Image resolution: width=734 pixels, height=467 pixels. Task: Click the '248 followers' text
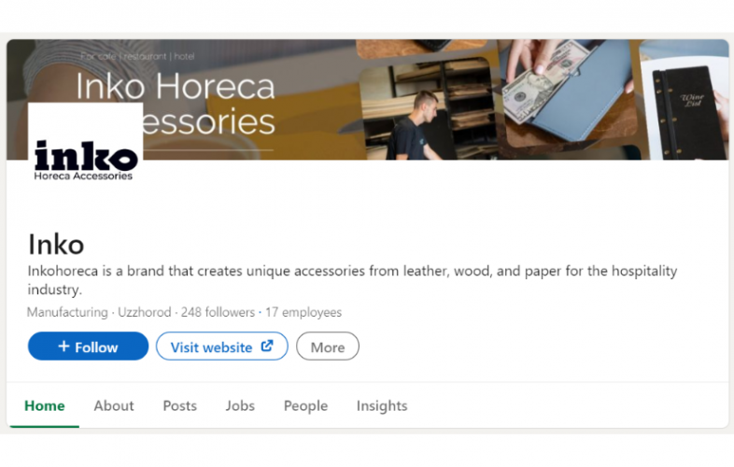point(218,312)
